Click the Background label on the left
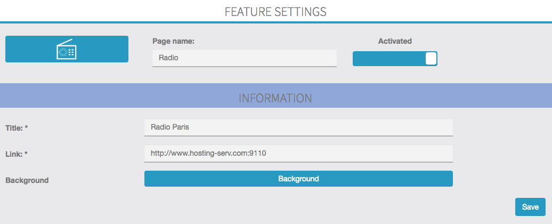The height and width of the screenshot is (224, 552). pyautogui.click(x=27, y=180)
